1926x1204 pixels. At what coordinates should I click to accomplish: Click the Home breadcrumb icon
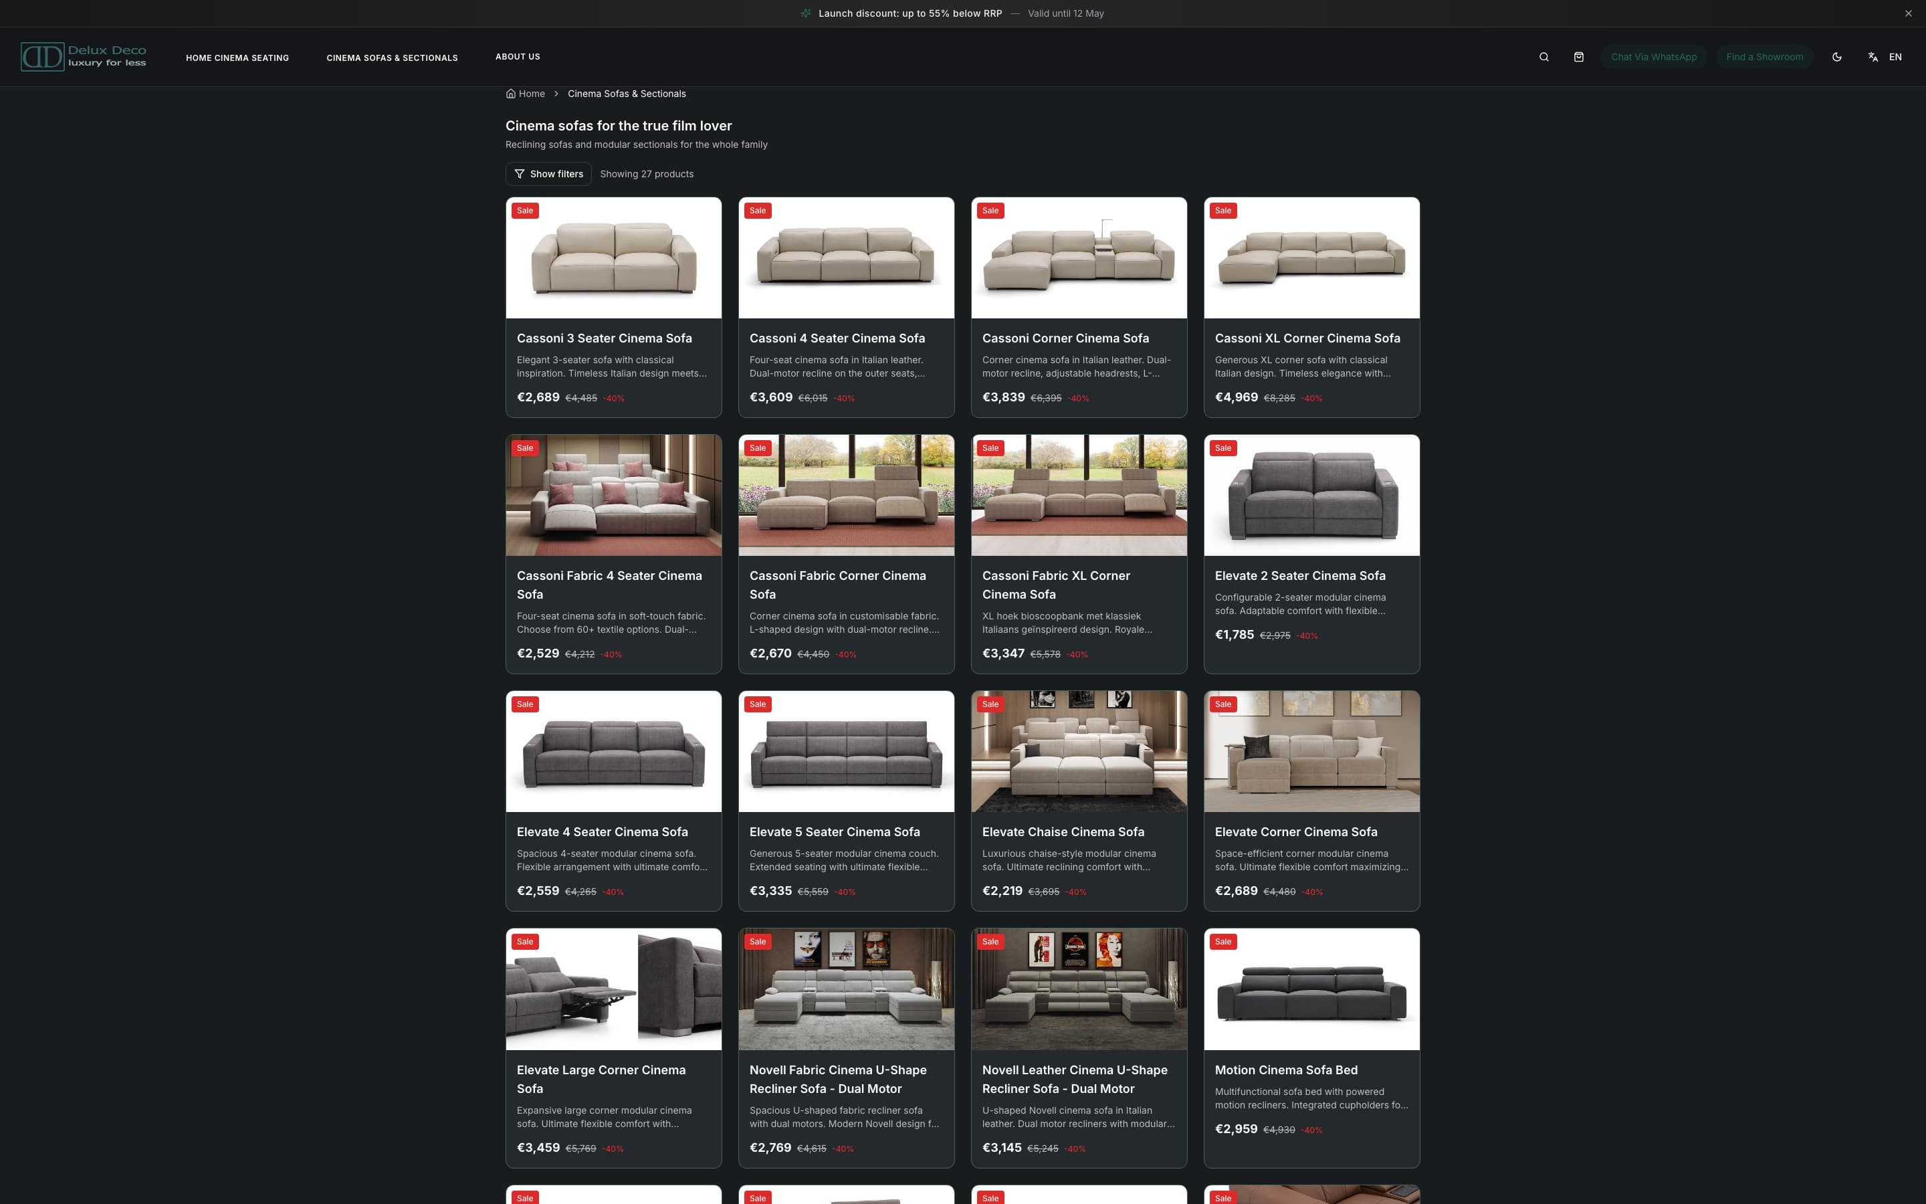click(511, 94)
